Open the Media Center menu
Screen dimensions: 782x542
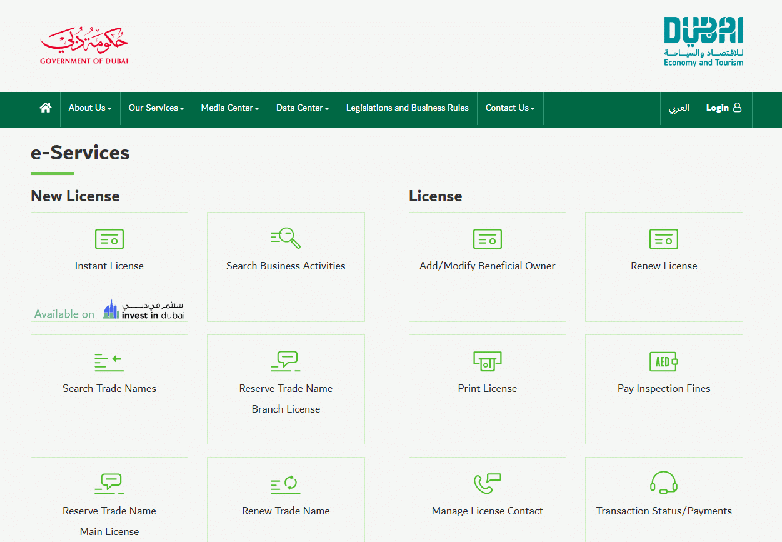(x=229, y=108)
